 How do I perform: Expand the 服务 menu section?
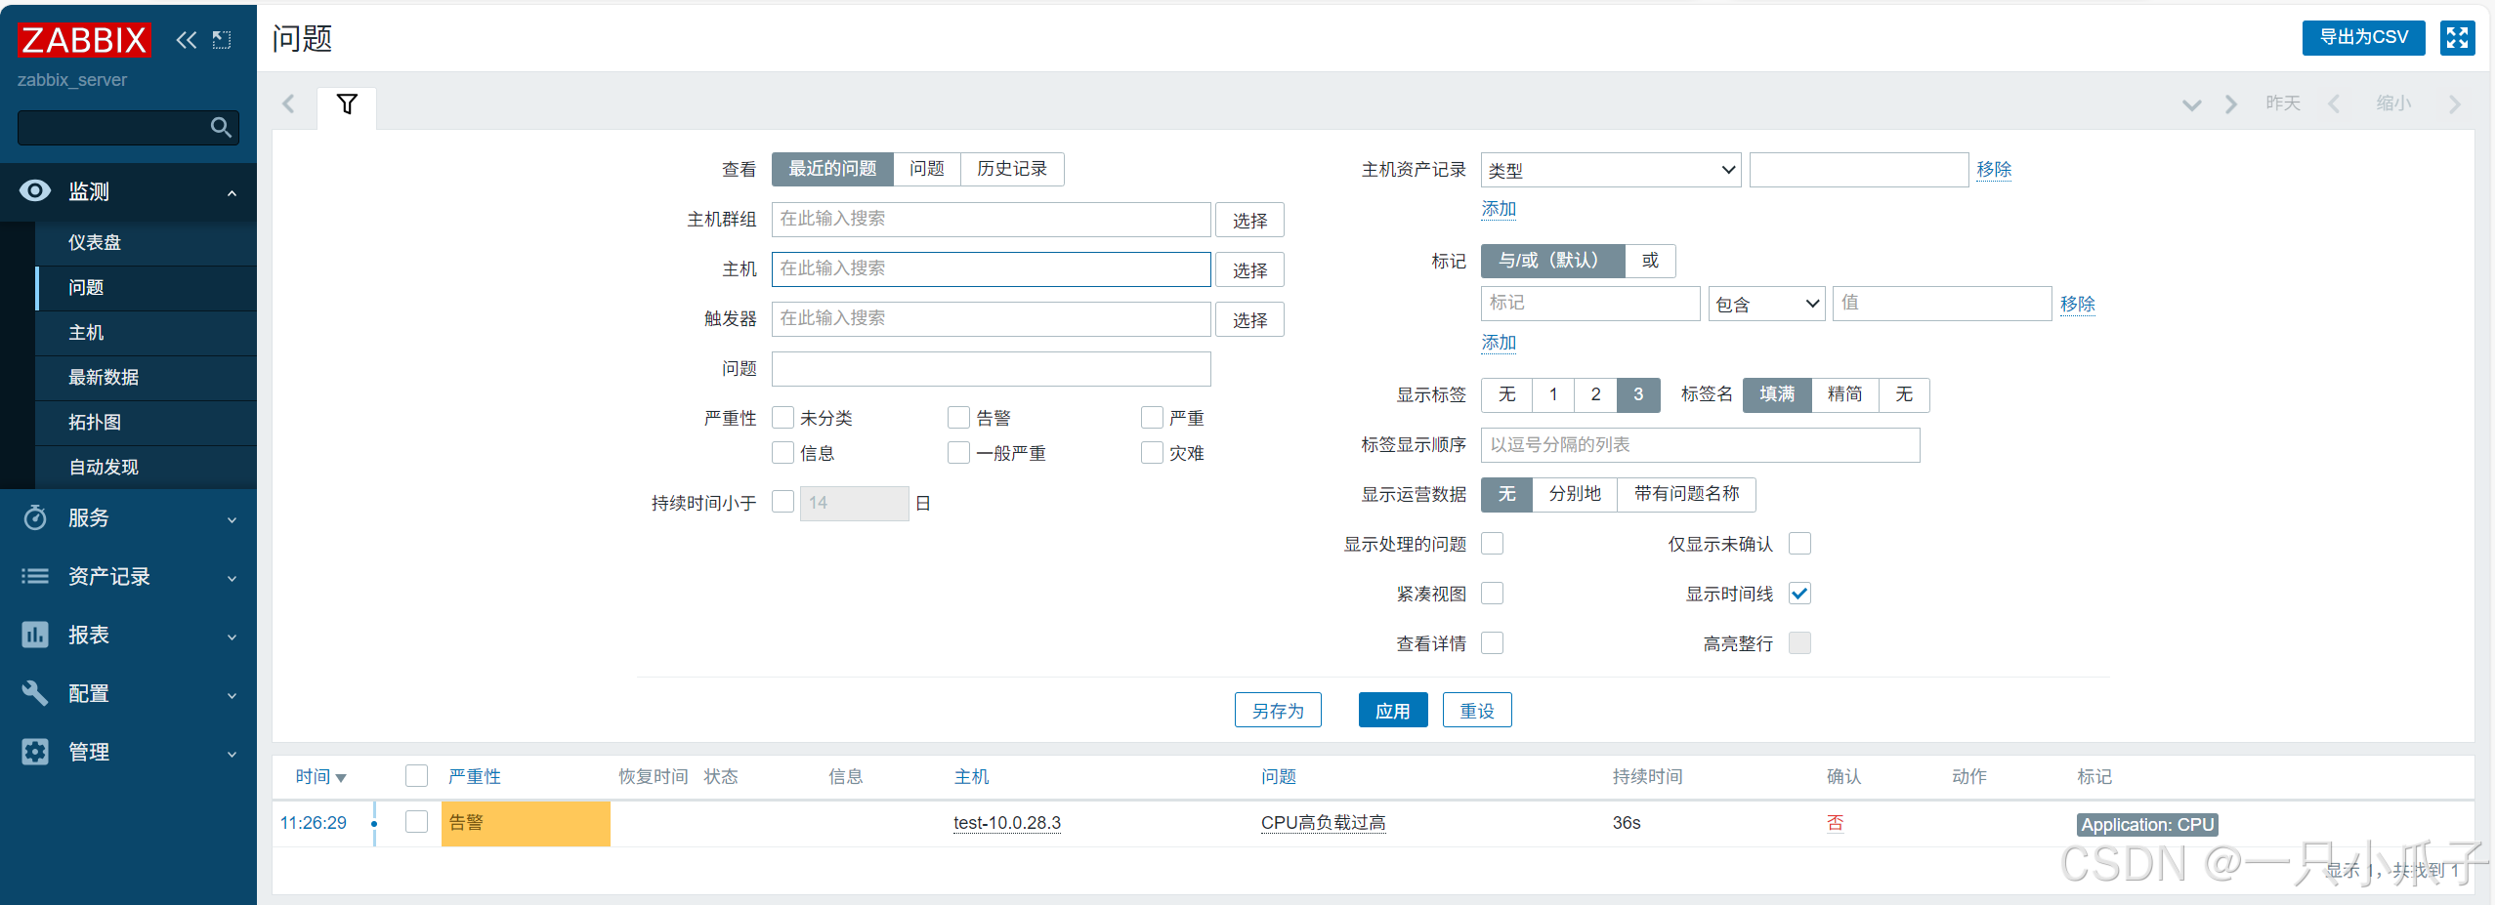232,519
